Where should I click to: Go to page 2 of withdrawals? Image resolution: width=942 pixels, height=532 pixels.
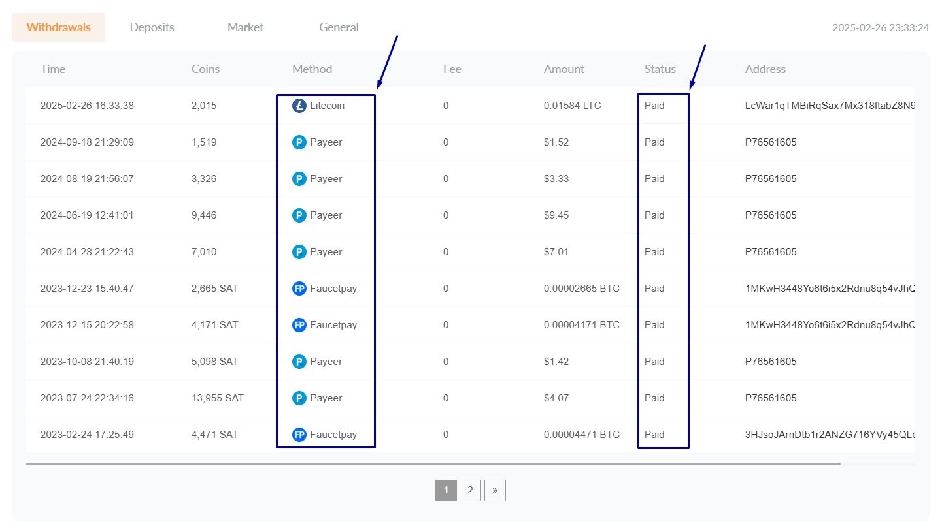click(470, 491)
